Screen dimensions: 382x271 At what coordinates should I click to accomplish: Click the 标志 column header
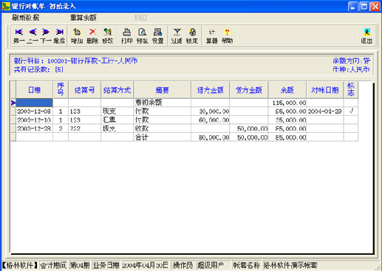351,90
